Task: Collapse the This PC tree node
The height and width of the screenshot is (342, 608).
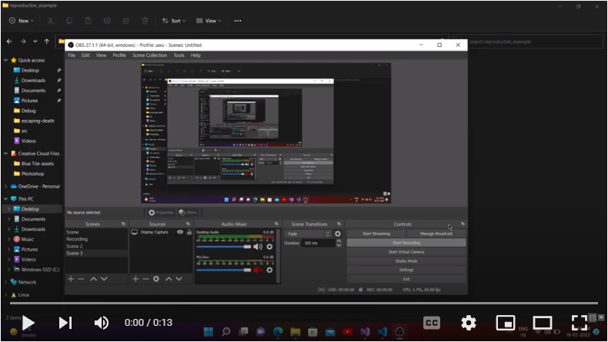Action: [6, 199]
